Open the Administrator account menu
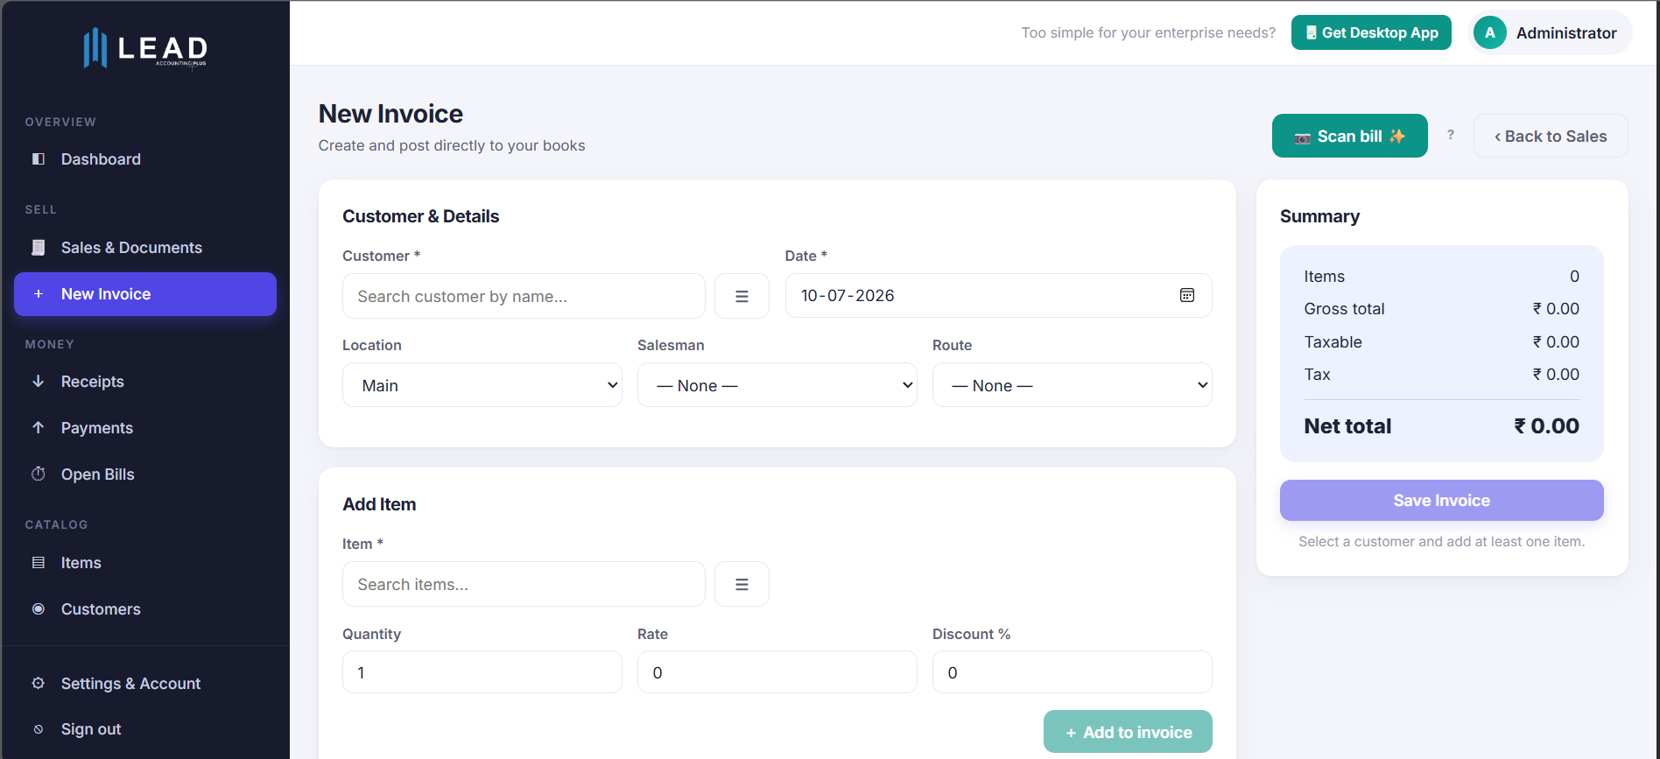This screenshot has width=1660, height=759. click(x=1550, y=32)
